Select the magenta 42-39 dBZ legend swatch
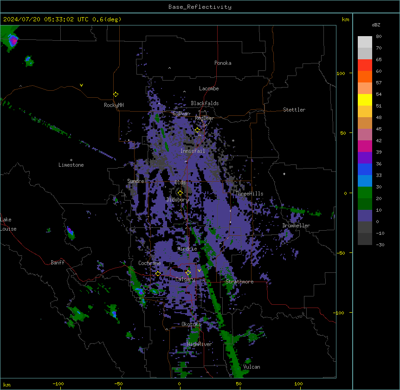The height and width of the screenshot is (390, 400). tap(365, 146)
